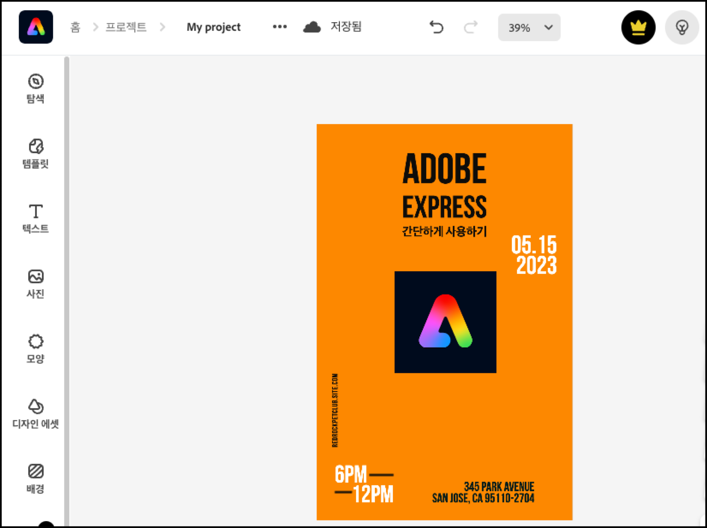This screenshot has height=528, width=707.
Task: Select the 345 PARK AVENUE address text
Action: [x=484, y=492]
